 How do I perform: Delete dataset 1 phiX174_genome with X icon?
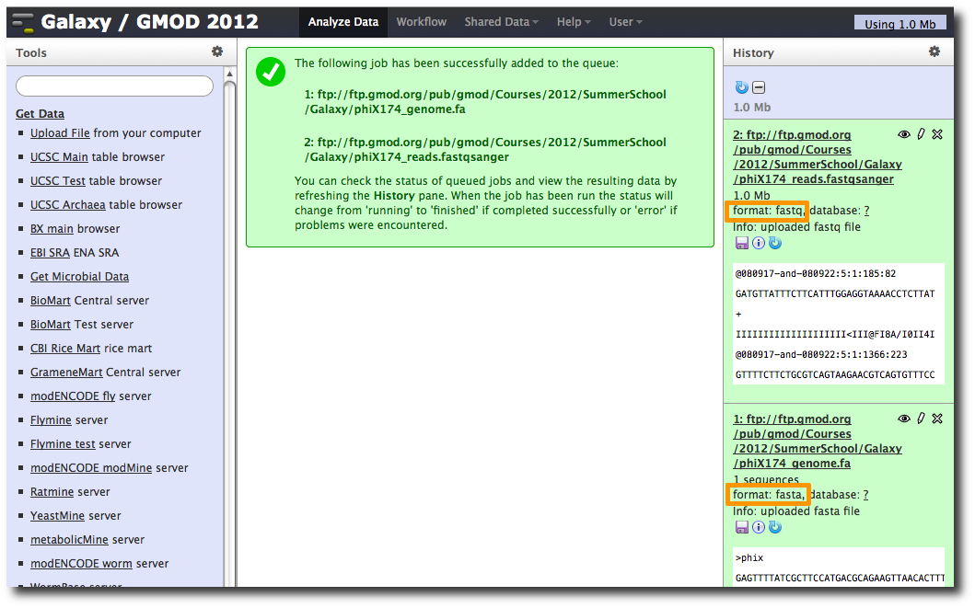tap(937, 419)
